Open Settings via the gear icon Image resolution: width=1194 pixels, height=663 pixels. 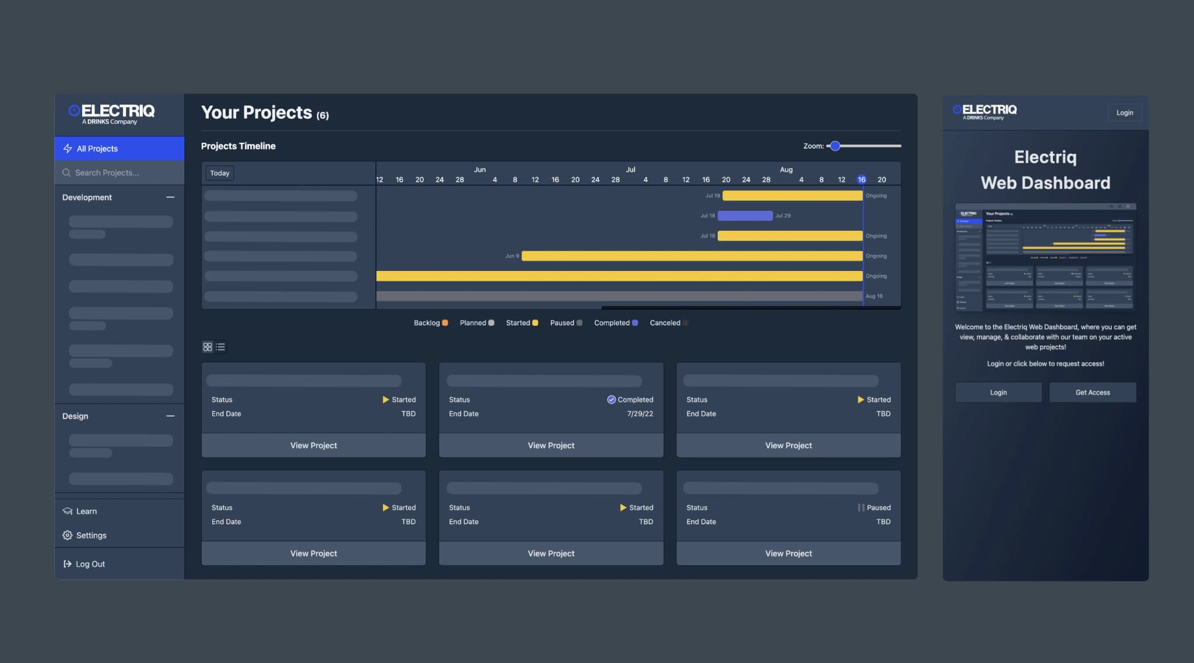(x=67, y=535)
